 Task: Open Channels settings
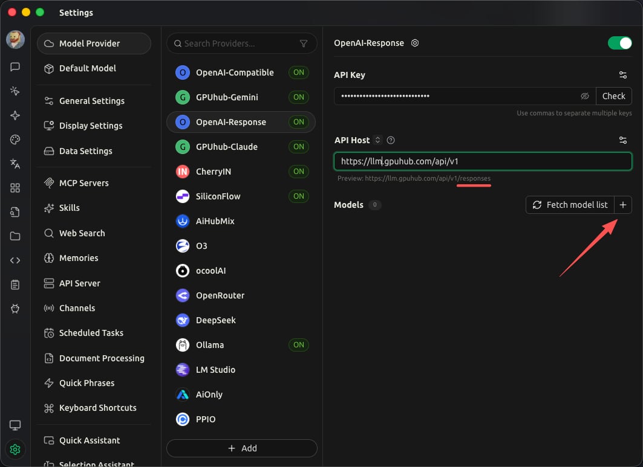point(94,308)
